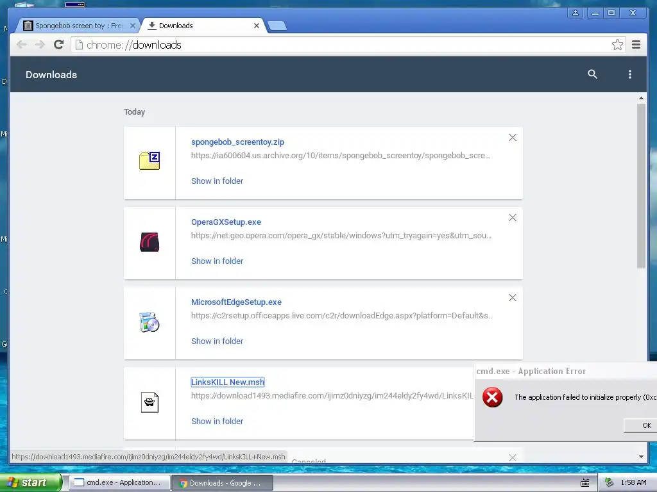Viewport: 657px width, 492px height.
Task: Select Downloads - Google taskbar item
Action: pos(222,483)
